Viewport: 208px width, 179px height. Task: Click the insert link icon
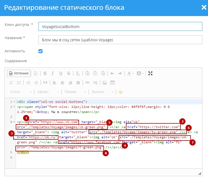click(x=87, y=83)
